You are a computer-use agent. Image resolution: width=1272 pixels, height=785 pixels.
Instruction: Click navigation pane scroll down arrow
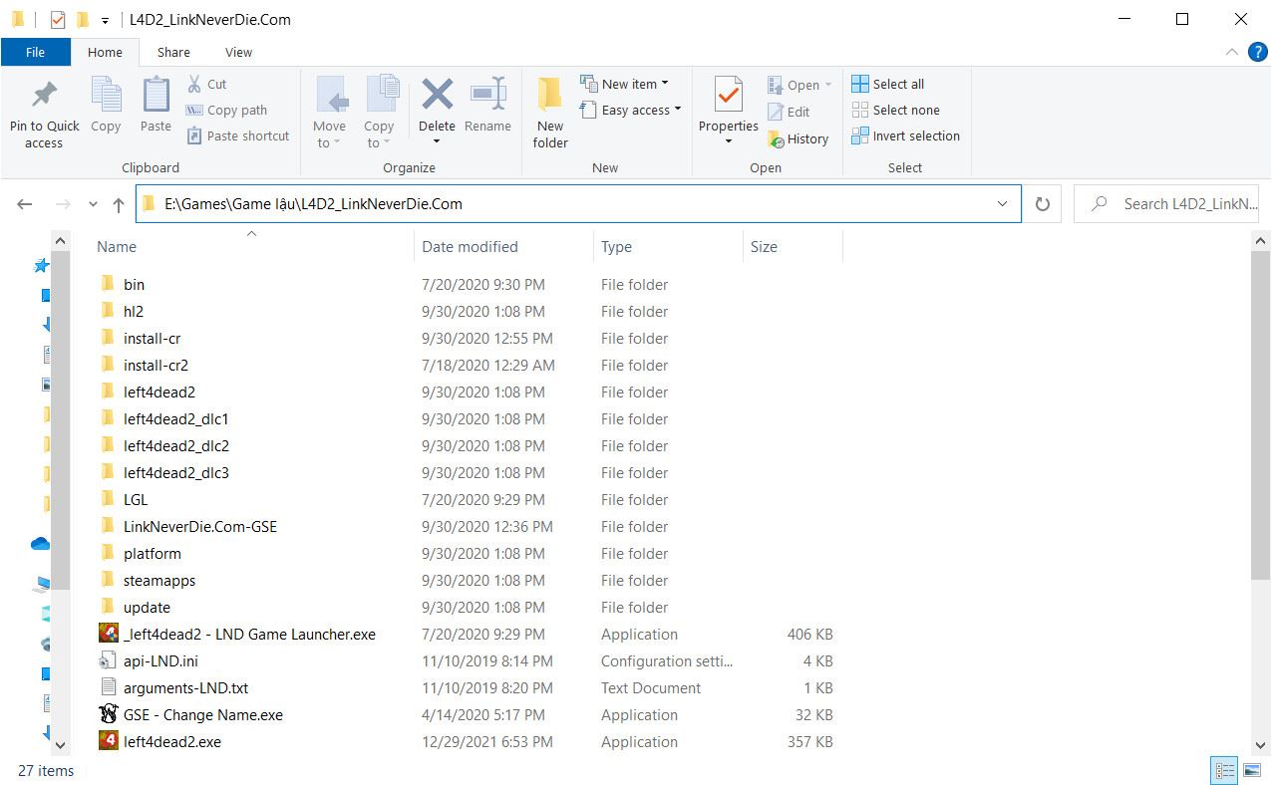click(60, 744)
